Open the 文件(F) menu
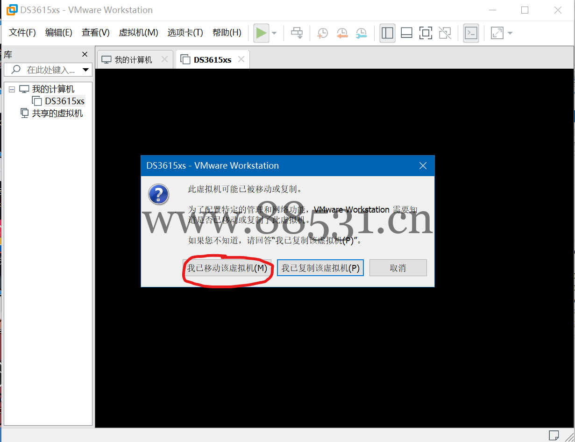This screenshot has height=442, width=575. [22, 32]
